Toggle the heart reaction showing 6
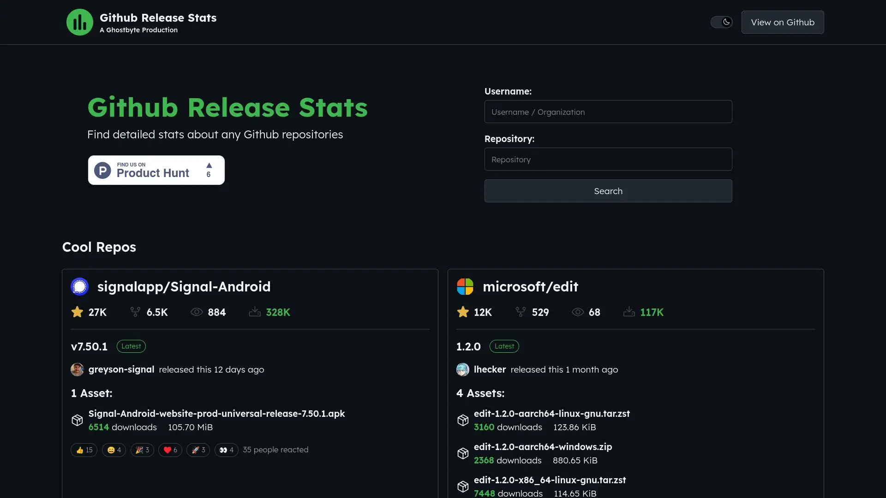The image size is (886, 498). (x=170, y=450)
